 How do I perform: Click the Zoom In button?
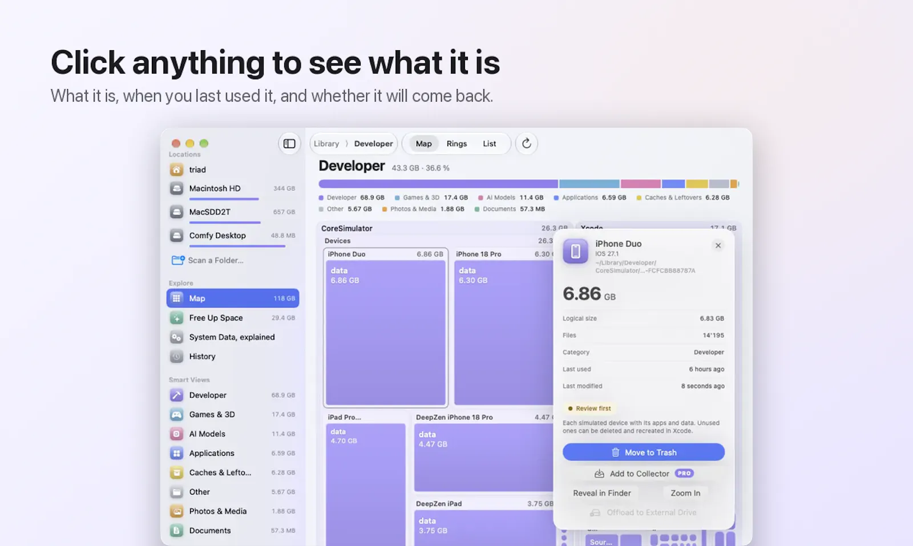[x=685, y=493]
